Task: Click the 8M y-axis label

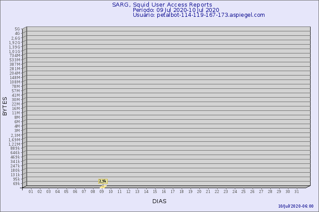Action: coord(17,117)
